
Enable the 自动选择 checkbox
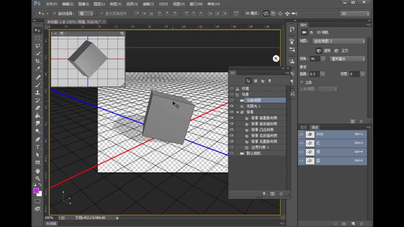tap(54, 13)
